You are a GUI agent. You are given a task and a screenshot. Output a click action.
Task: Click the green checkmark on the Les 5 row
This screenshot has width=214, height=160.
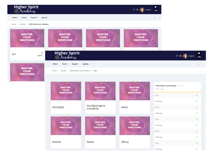coord(197,143)
